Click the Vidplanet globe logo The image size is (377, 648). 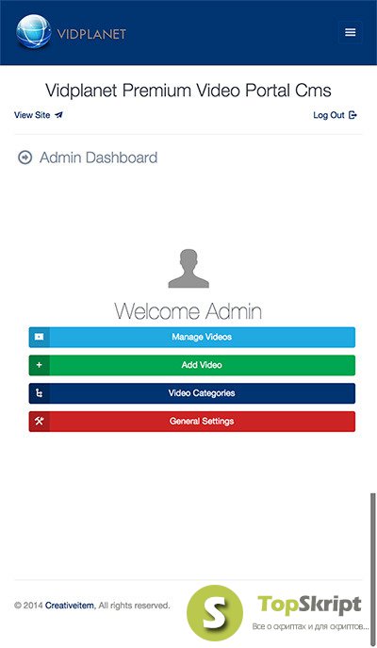[x=34, y=32]
